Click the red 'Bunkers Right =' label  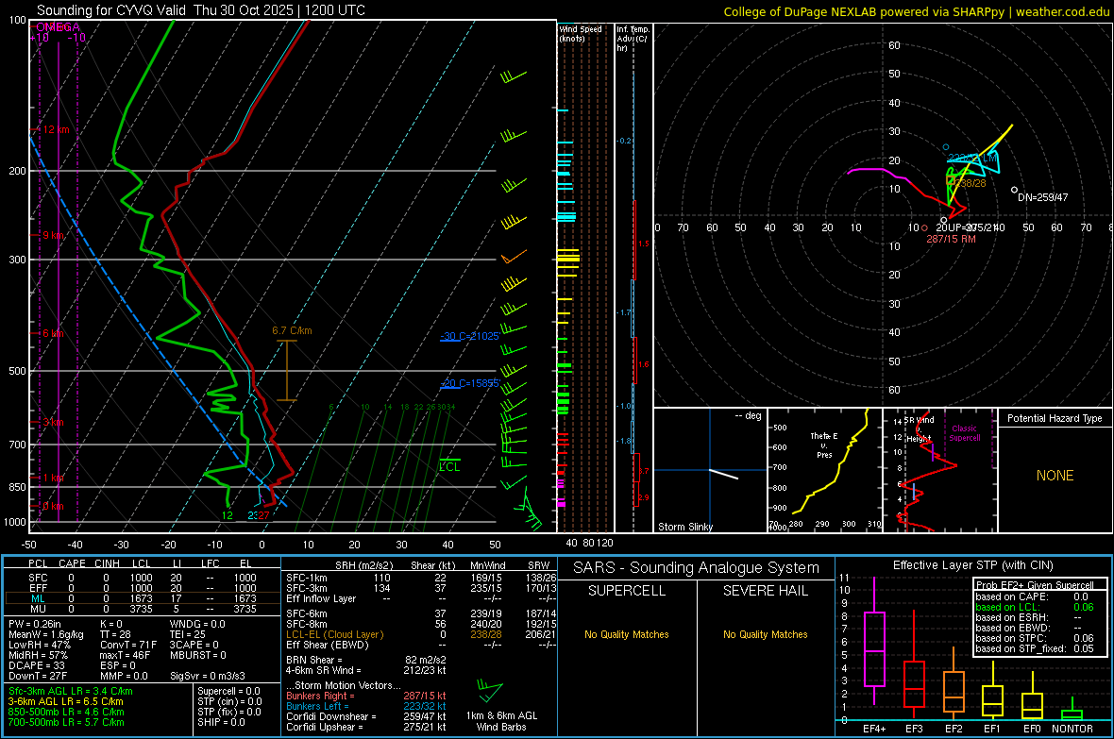tap(320, 696)
